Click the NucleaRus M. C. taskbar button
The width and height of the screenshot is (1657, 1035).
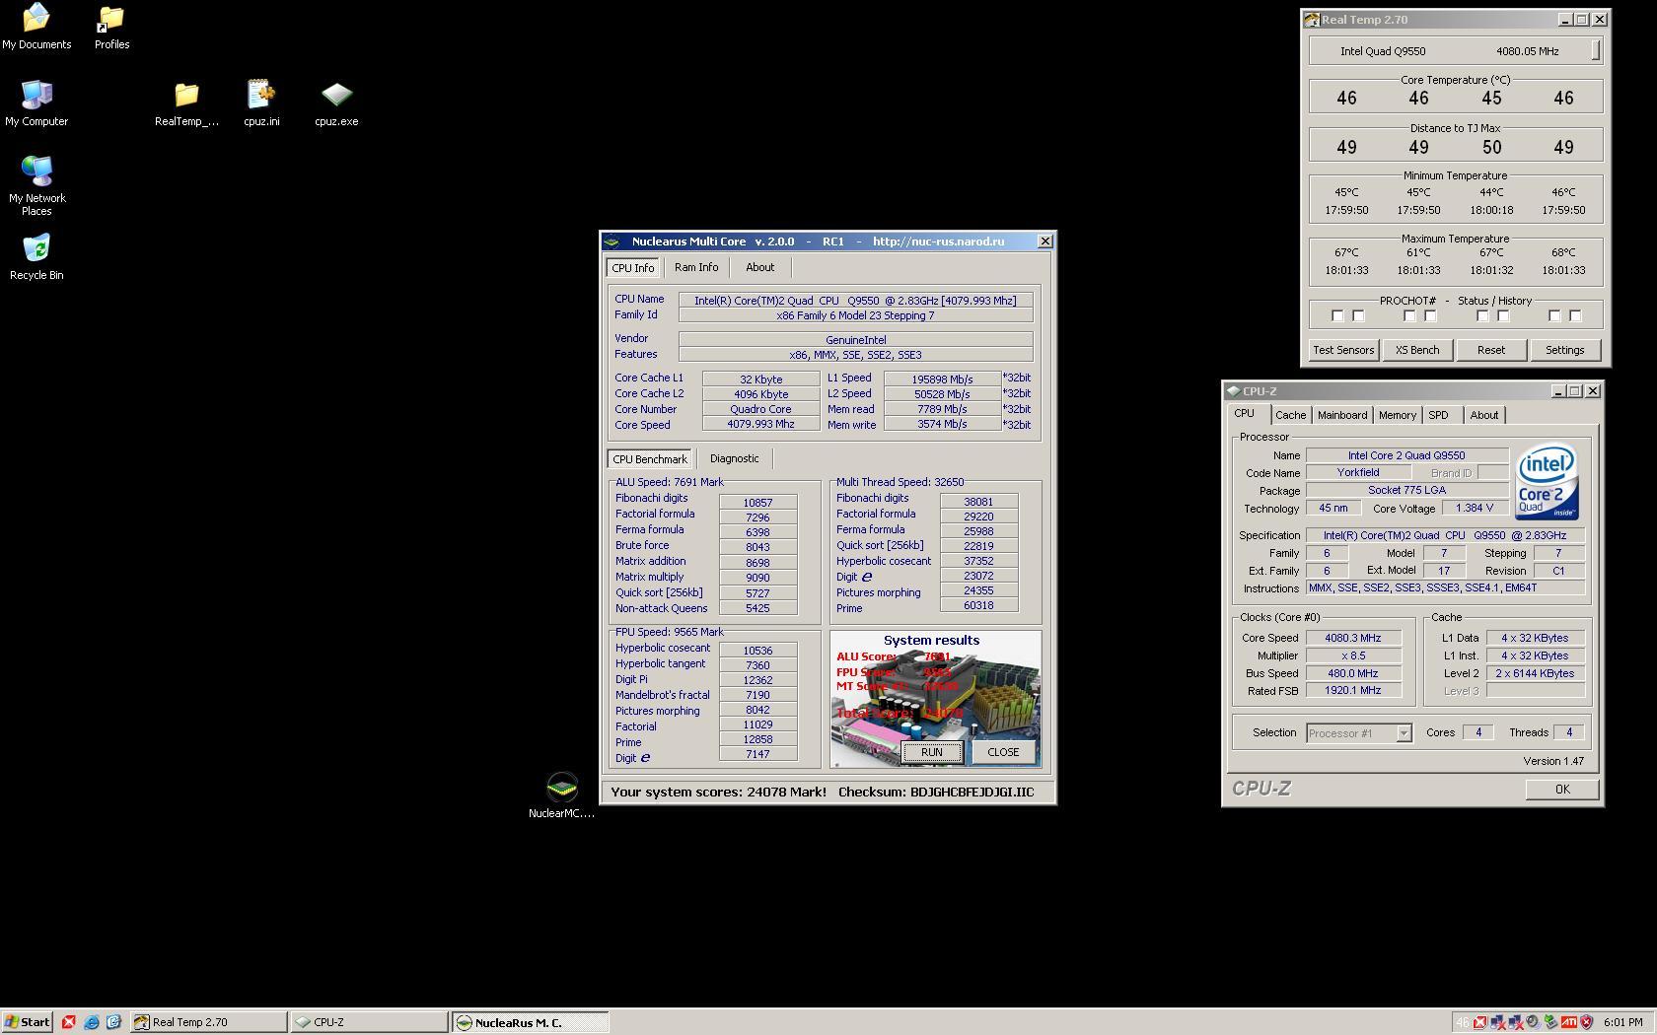click(531, 1022)
